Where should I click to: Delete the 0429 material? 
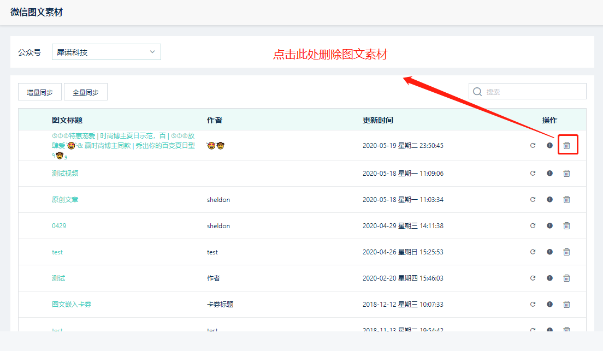(x=566, y=225)
